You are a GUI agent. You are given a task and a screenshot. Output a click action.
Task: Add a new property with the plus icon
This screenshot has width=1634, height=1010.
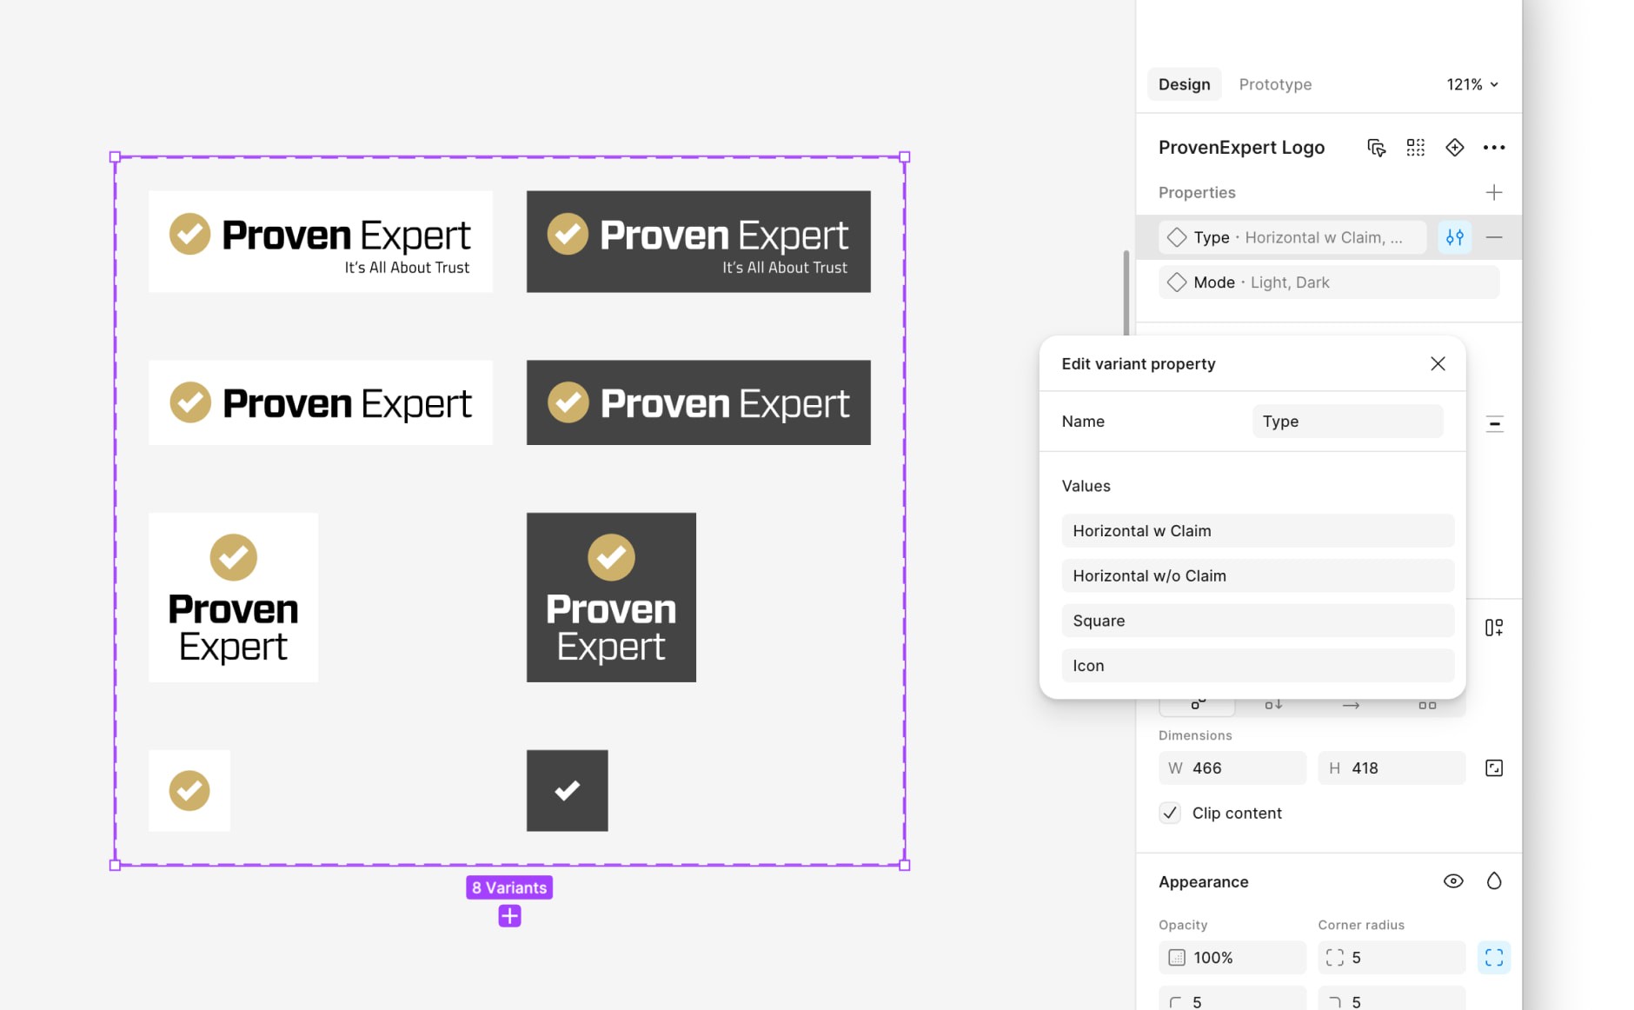1494,192
